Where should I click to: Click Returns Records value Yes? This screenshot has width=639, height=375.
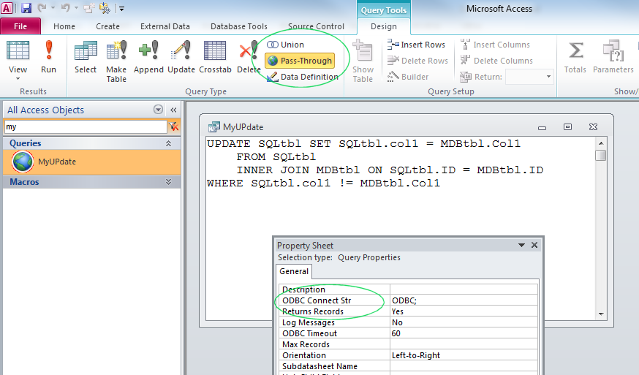(x=464, y=311)
